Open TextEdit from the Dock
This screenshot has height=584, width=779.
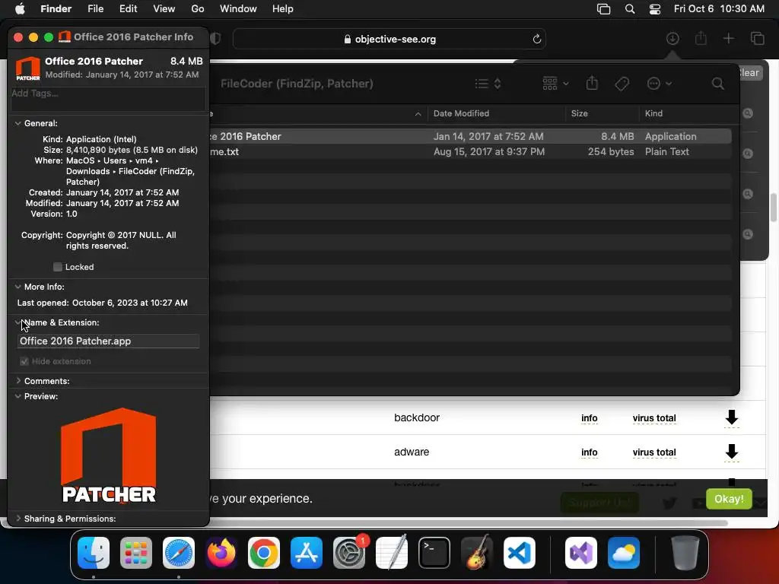(392, 553)
